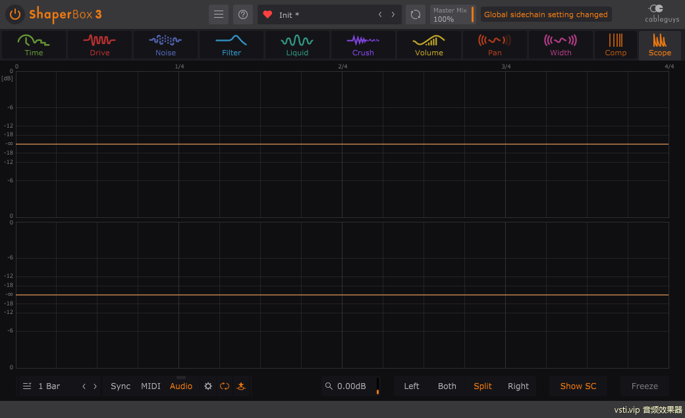Select Split channel view
This screenshot has width=685, height=418.
coord(483,386)
